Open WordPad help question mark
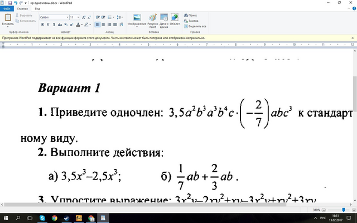 click(x=354, y=9)
